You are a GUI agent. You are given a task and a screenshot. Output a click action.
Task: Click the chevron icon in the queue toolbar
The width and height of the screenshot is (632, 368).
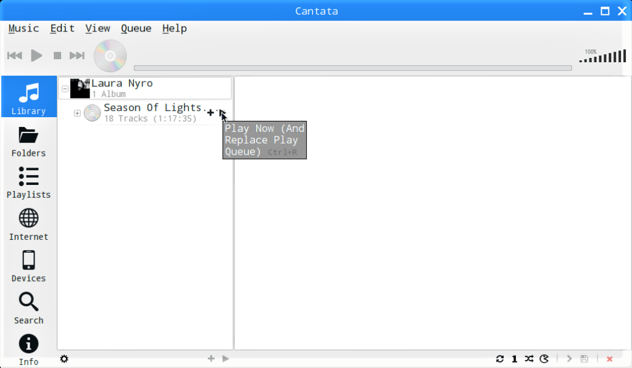tap(569, 359)
